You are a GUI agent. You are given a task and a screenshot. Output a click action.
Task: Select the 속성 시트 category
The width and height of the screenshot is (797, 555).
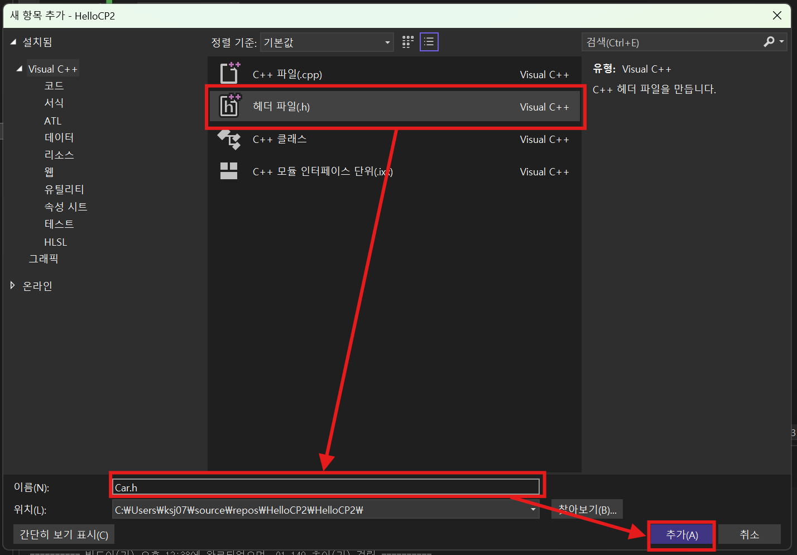point(66,207)
